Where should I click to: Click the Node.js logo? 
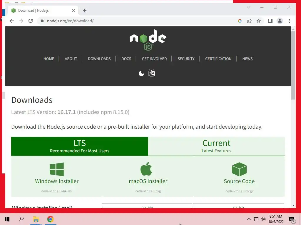pyautogui.click(x=148, y=40)
